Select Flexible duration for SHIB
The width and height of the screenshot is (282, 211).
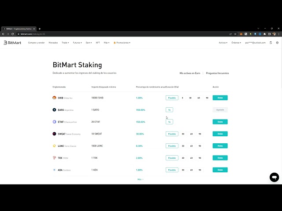coord(172,98)
